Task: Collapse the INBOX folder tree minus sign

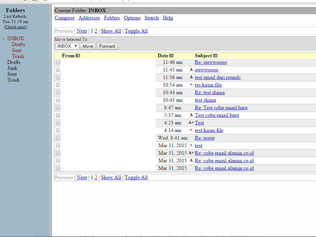Action: [x=4, y=39]
